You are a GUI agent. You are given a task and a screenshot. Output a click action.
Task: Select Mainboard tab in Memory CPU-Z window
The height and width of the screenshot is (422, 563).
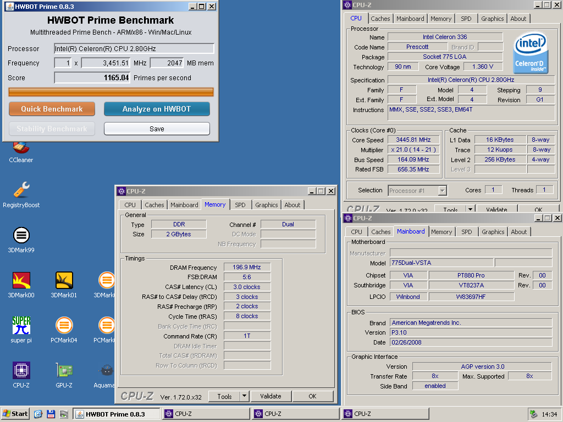184,205
